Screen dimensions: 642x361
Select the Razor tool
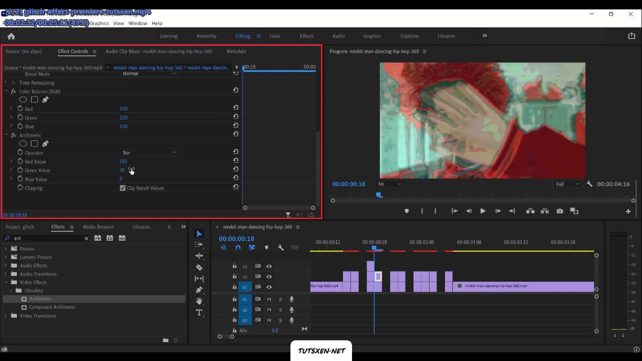tap(199, 267)
